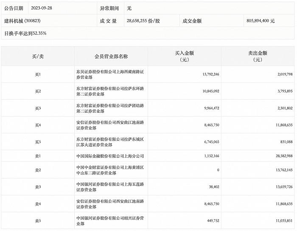The width and height of the screenshot is (297, 231).
Task: Select buy amount 0 in 卖2 row
Action: point(218,170)
